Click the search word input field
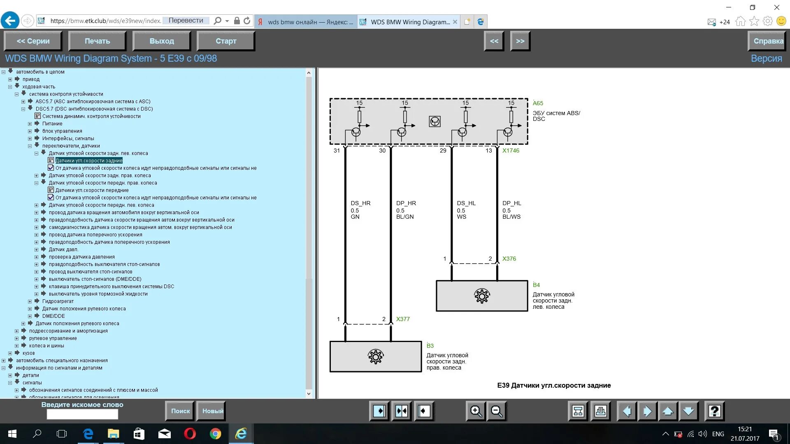 pyautogui.click(x=82, y=414)
